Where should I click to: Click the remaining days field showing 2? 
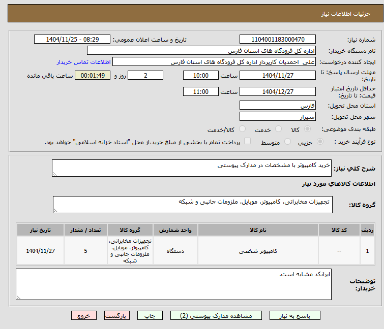[x=145, y=75]
